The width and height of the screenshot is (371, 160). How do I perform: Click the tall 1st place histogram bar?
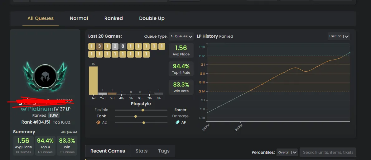(x=93, y=81)
